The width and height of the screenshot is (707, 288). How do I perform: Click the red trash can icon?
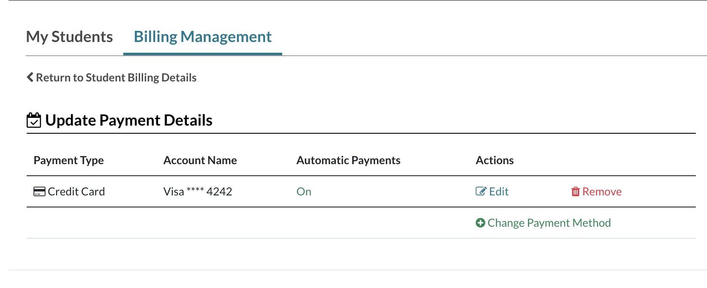576,192
